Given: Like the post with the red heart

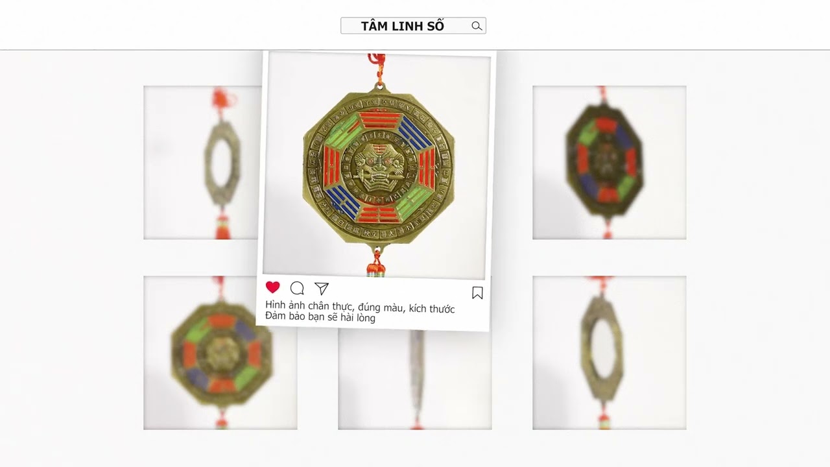Looking at the screenshot, I should [x=273, y=287].
